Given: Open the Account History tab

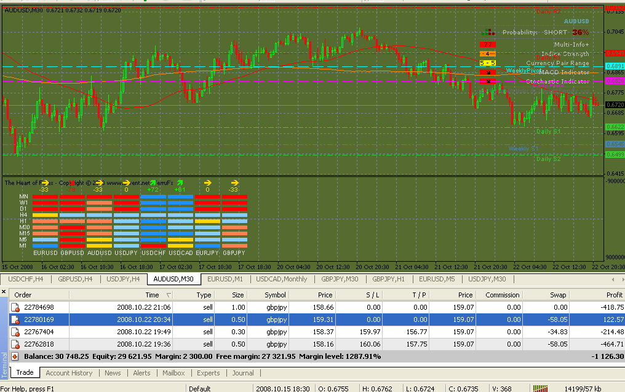Looking at the screenshot, I should coord(69,373).
